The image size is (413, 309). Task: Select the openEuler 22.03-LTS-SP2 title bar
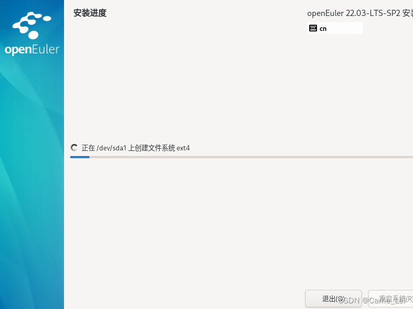point(361,13)
